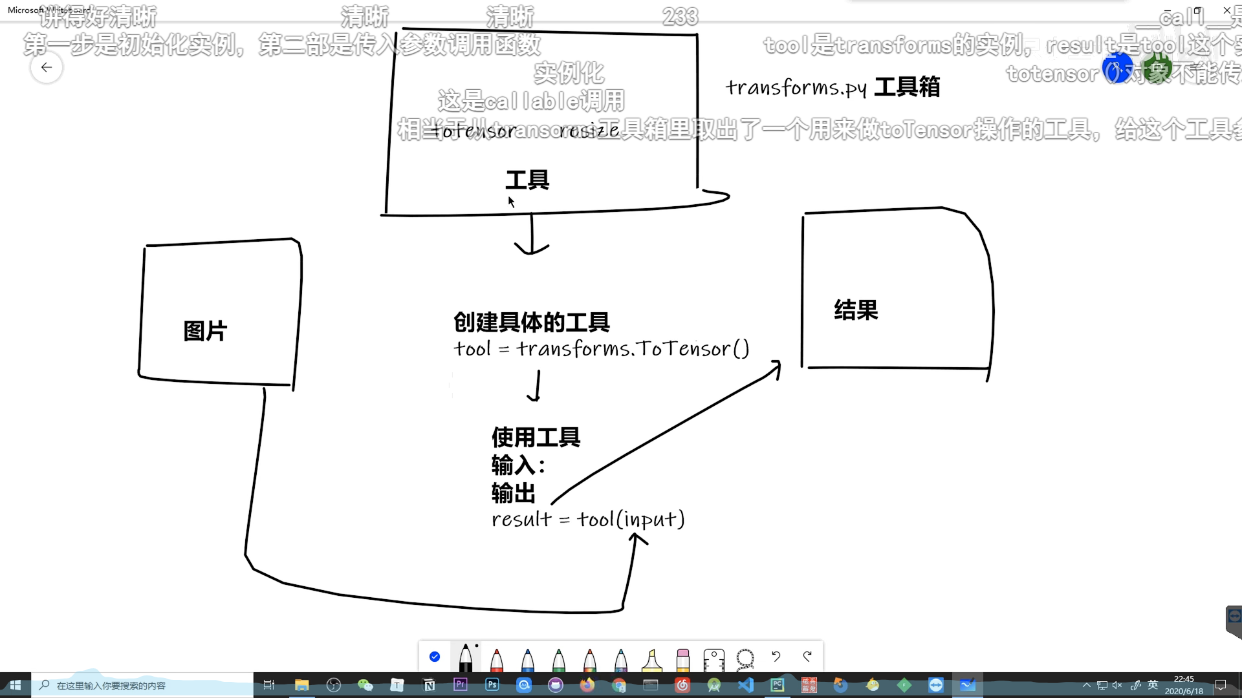This screenshot has width=1242, height=698.
Task: Click the 'transforms.py 工具箱' handwriting
Action: tap(833, 87)
